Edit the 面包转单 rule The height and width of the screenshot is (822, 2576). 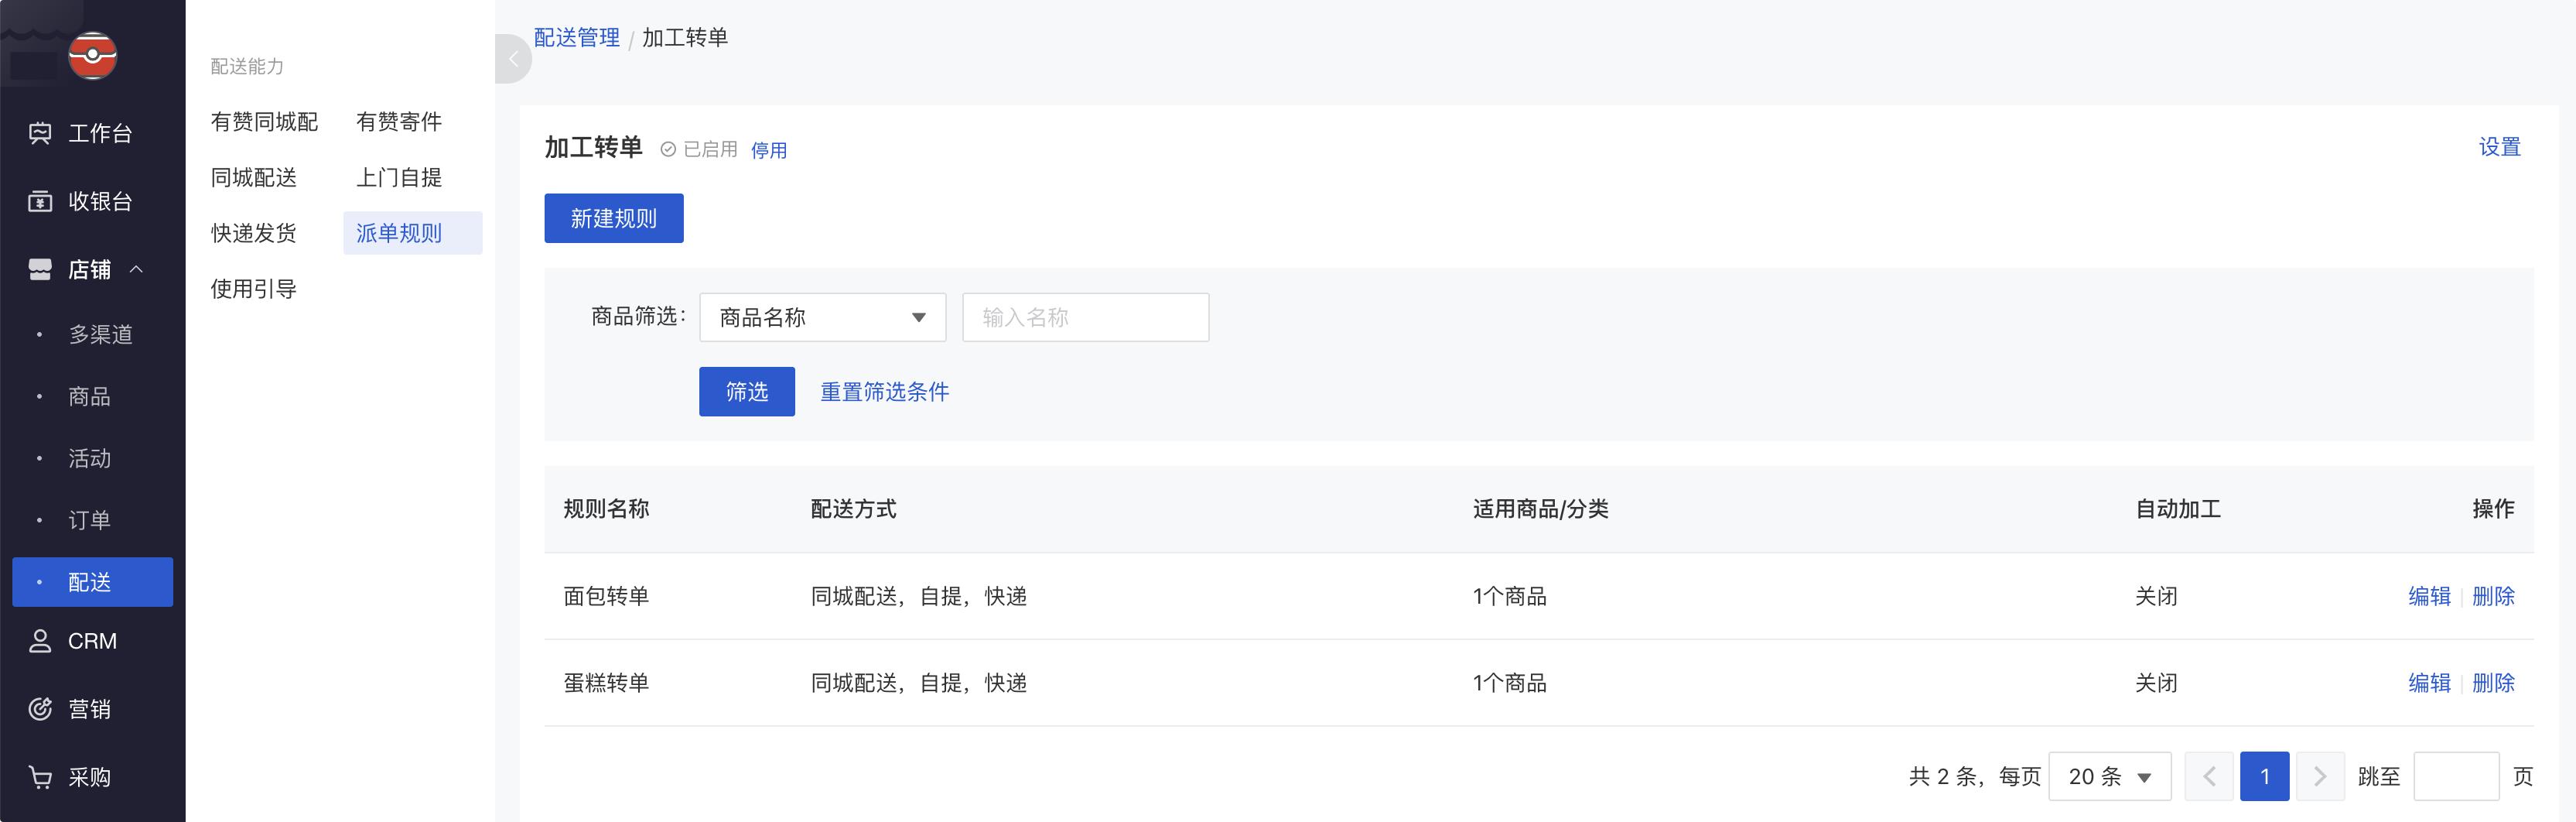click(2428, 597)
